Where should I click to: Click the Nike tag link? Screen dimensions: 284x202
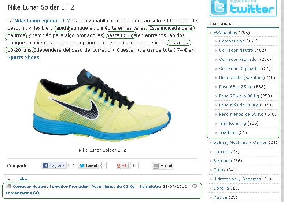coord(23,179)
